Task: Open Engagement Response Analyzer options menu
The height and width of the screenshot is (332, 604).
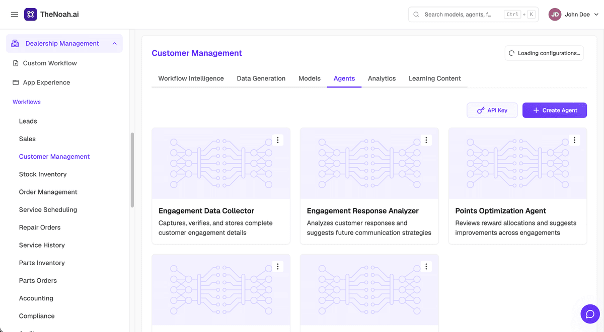Action: point(426,140)
